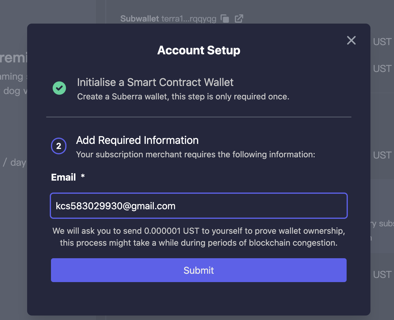The width and height of the screenshot is (394, 320).
Task: Click the "Subwallet" label
Action: click(x=139, y=19)
